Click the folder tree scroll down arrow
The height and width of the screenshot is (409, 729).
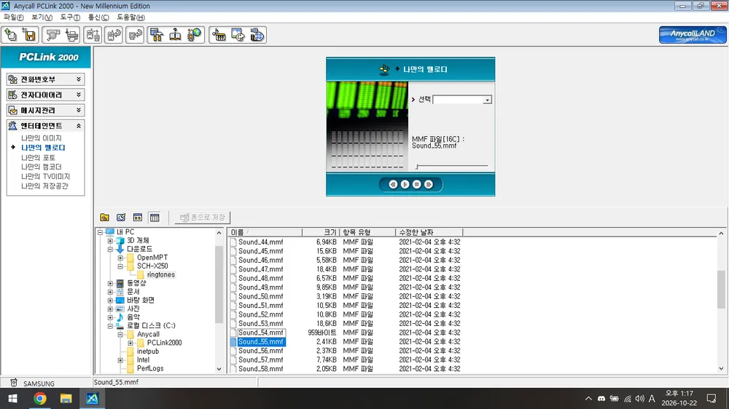[x=219, y=369]
